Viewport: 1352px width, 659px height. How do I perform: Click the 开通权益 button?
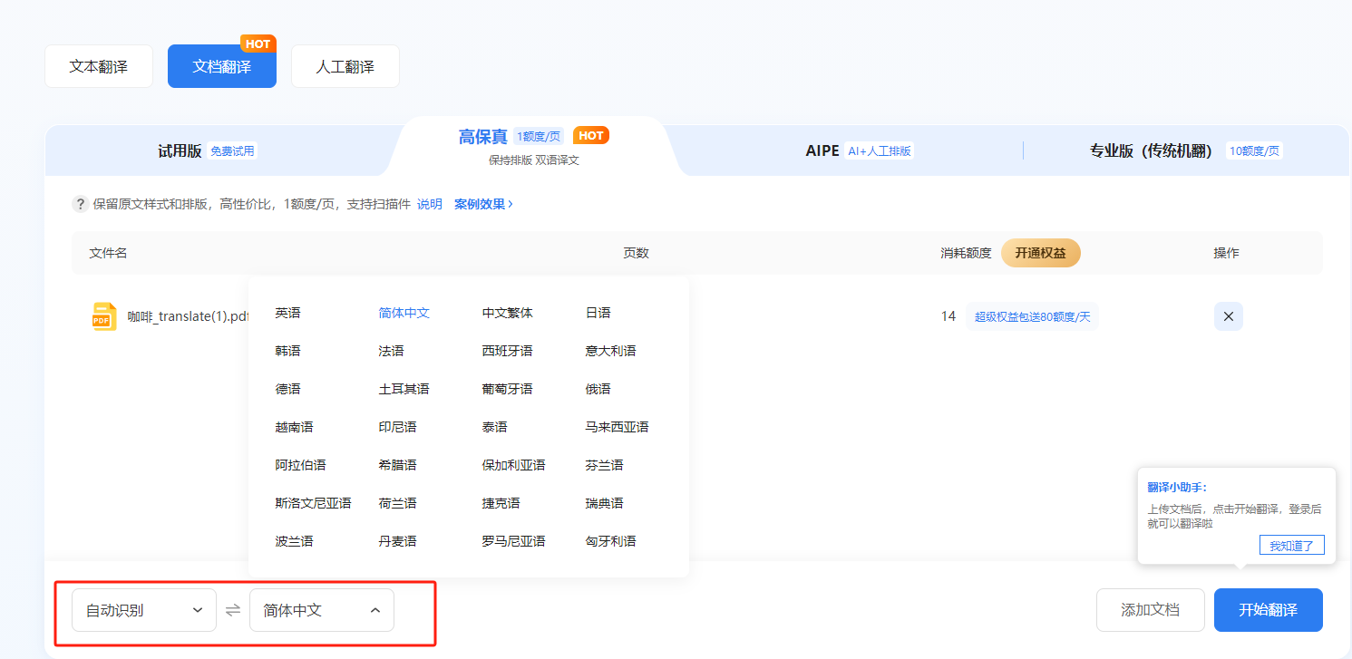(1040, 253)
